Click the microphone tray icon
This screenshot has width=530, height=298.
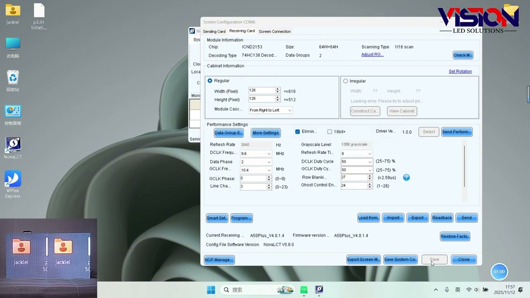coord(447,290)
